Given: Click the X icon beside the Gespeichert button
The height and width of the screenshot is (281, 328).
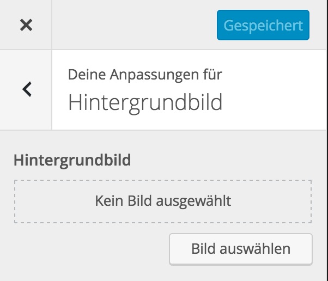Looking at the screenshot, I should point(26,25).
